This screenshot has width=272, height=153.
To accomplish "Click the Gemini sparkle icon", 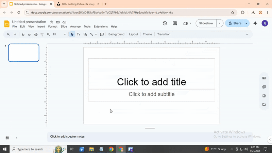I will click(255, 24).
